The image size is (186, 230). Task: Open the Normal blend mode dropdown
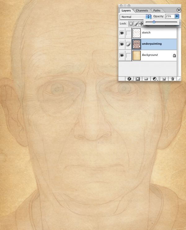135,17
